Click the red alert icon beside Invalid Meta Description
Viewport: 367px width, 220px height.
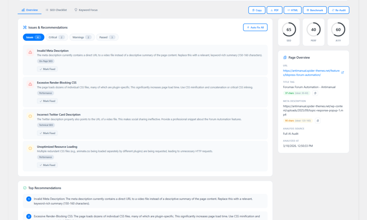click(x=30, y=52)
